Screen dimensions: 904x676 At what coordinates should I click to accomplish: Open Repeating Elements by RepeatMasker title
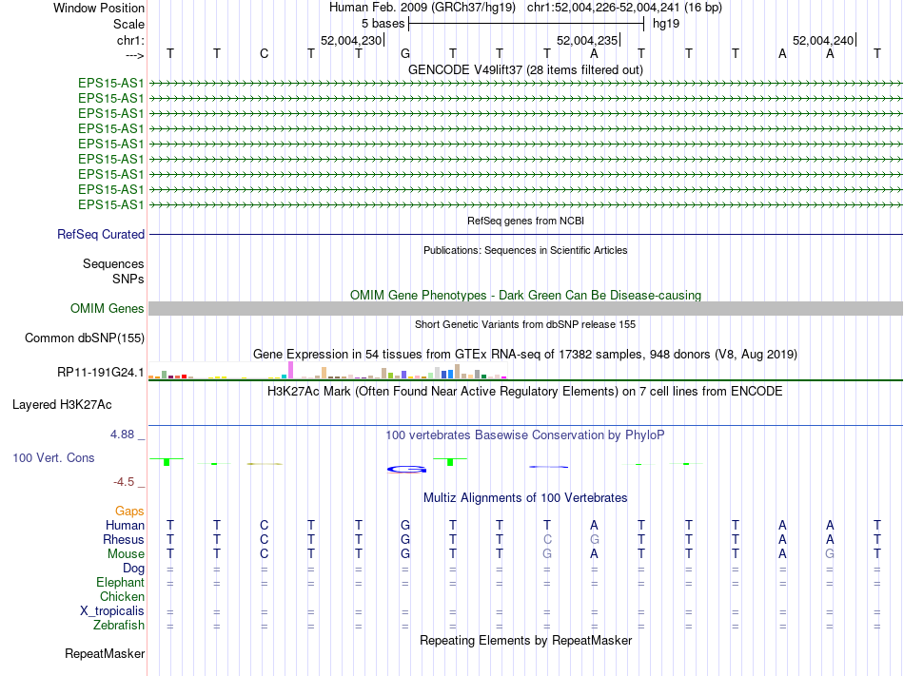(x=525, y=640)
